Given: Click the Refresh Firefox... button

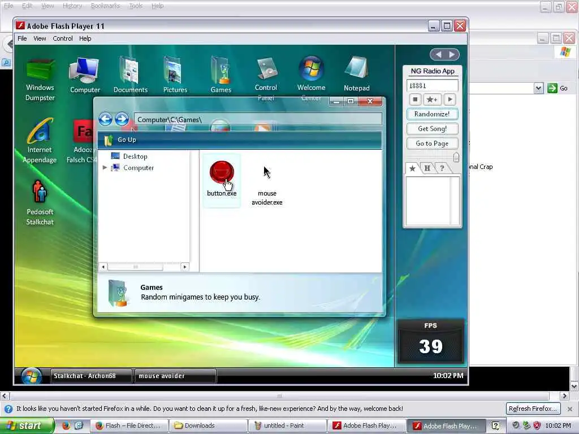Looking at the screenshot, I should pos(533,409).
